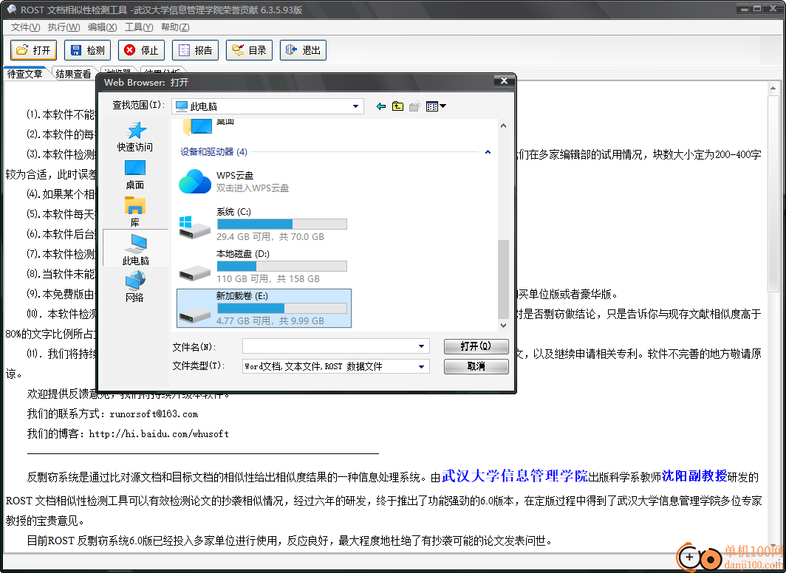Click the 打开(O) dialog button
786x573 pixels.
476,346
